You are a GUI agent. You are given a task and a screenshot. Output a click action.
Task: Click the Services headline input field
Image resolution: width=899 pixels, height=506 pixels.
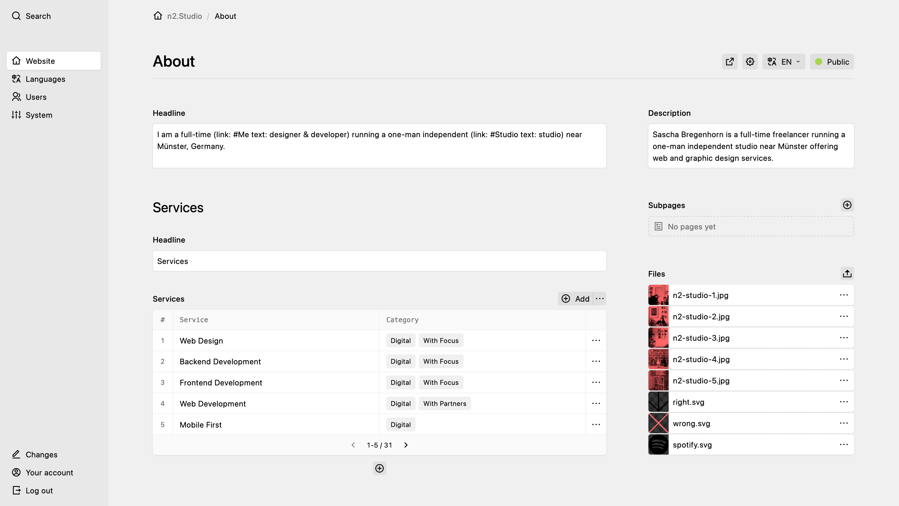[x=379, y=261]
